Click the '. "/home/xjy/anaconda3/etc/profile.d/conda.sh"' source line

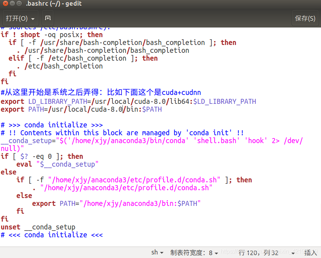click(122, 188)
